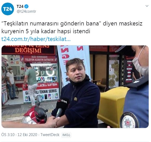Click the TEKNİK SERVİS shop sign
The width and height of the screenshot is (151, 142).
pos(41,92)
